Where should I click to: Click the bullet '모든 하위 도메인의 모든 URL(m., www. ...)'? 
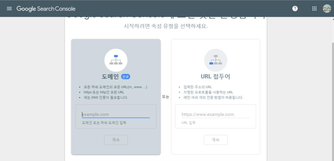(116, 87)
